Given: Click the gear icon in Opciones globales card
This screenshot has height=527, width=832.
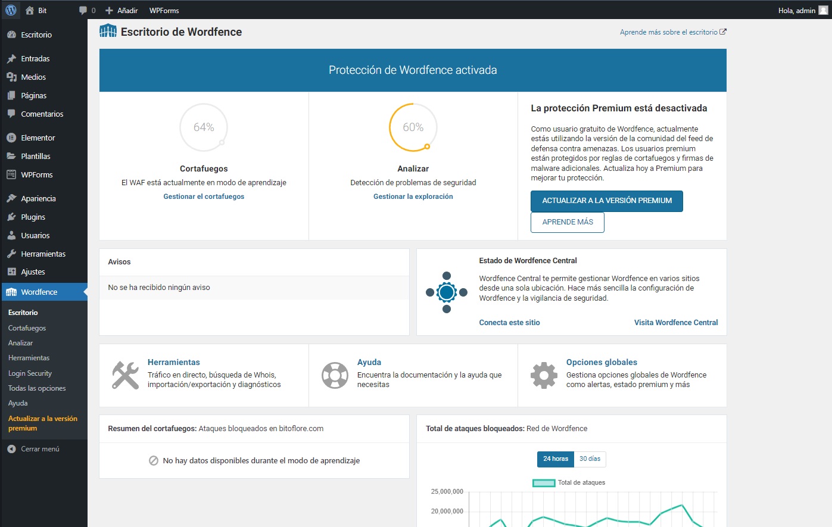Looking at the screenshot, I should [544, 375].
